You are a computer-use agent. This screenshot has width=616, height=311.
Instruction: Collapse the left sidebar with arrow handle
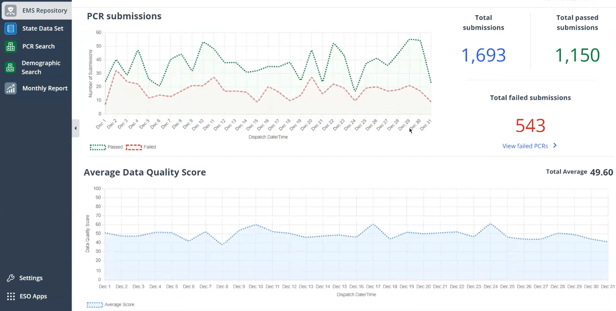click(75, 128)
